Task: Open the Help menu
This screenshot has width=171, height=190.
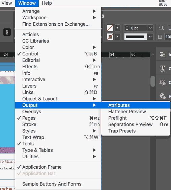Action: pos(47,3)
